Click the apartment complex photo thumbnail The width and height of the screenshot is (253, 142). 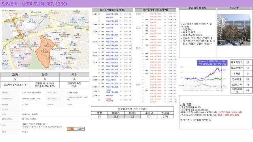coord(234,30)
